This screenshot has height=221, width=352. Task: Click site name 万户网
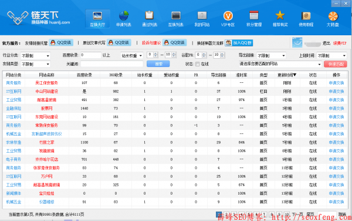point(46,176)
